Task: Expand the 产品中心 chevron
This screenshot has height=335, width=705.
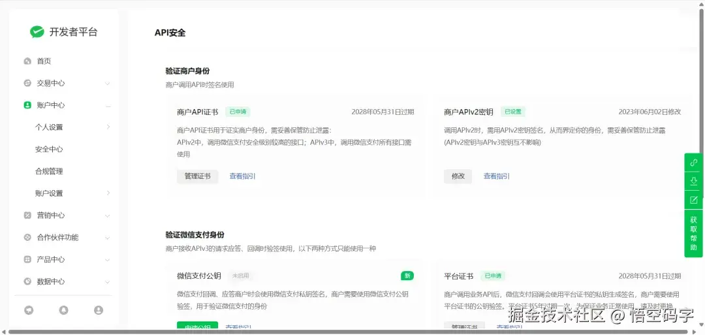Action: click(x=108, y=260)
